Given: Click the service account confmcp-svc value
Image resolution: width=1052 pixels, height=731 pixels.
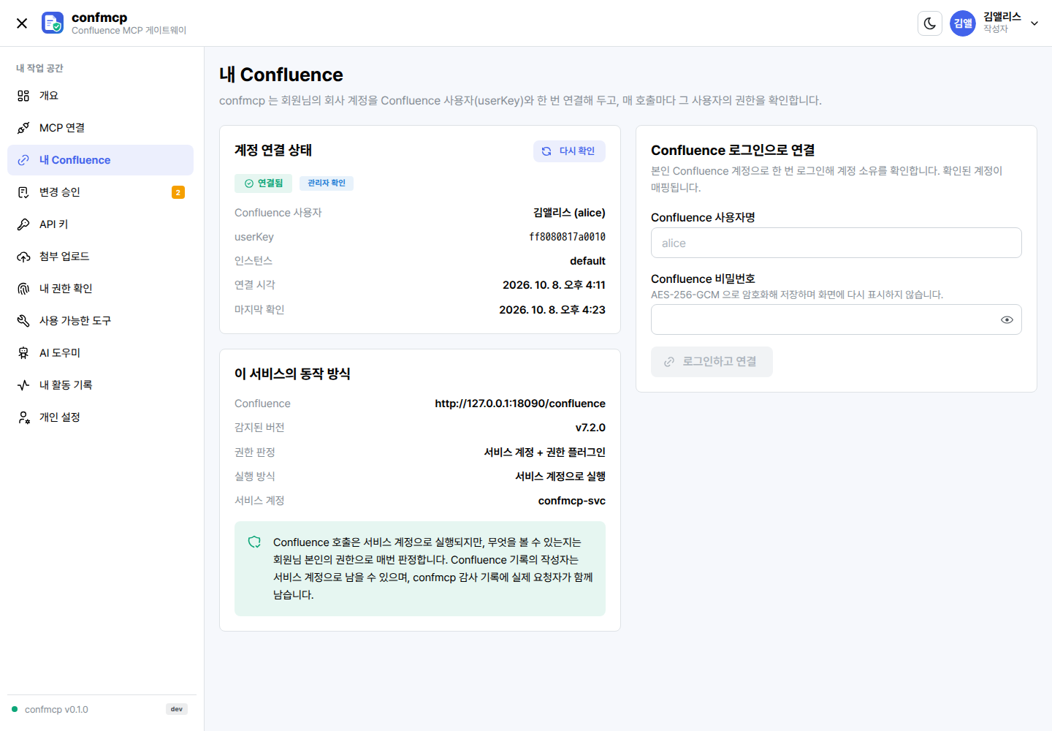Looking at the screenshot, I should coord(572,501).
